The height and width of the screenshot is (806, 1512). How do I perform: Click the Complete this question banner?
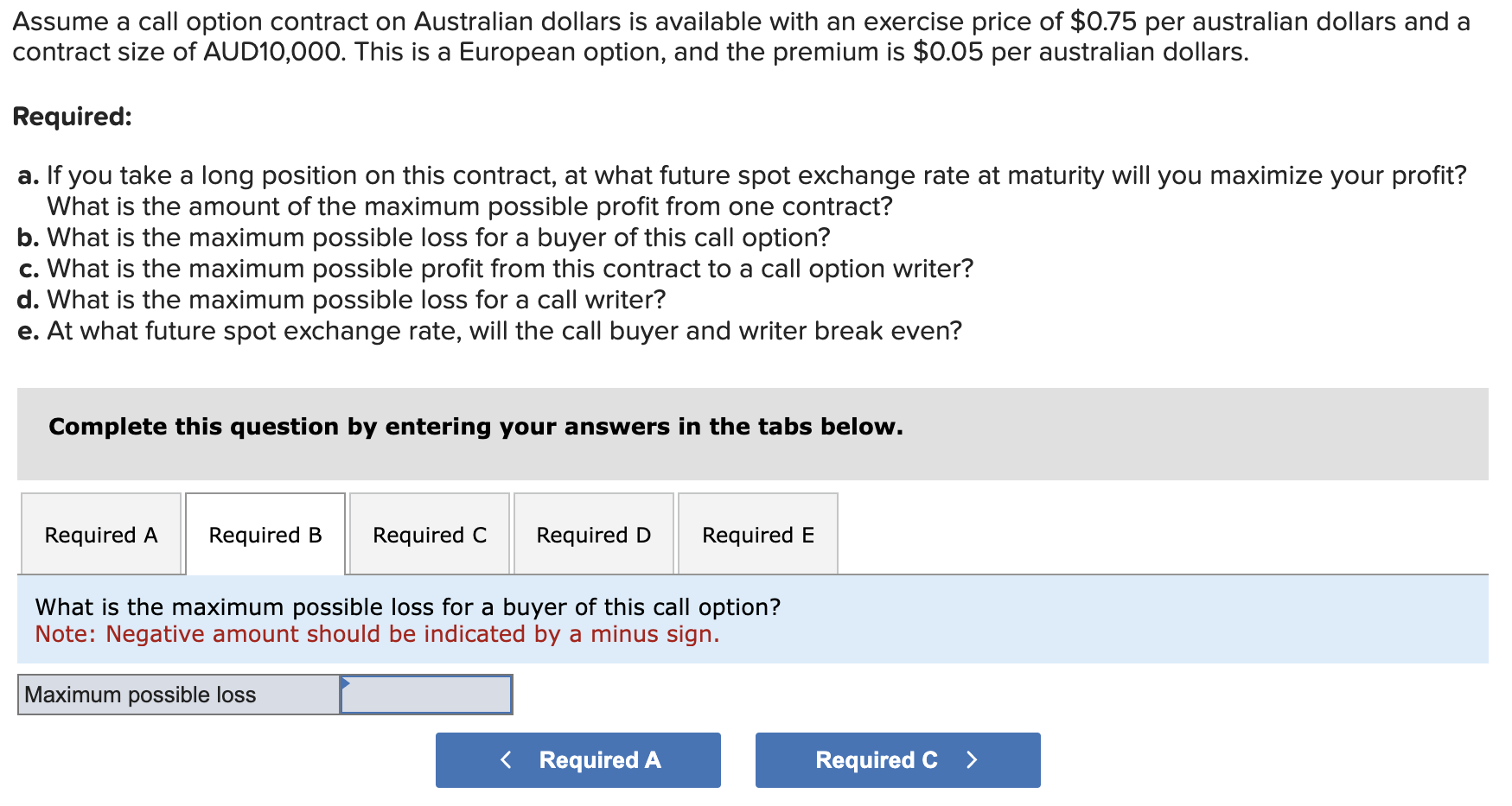tap(475, 426)
